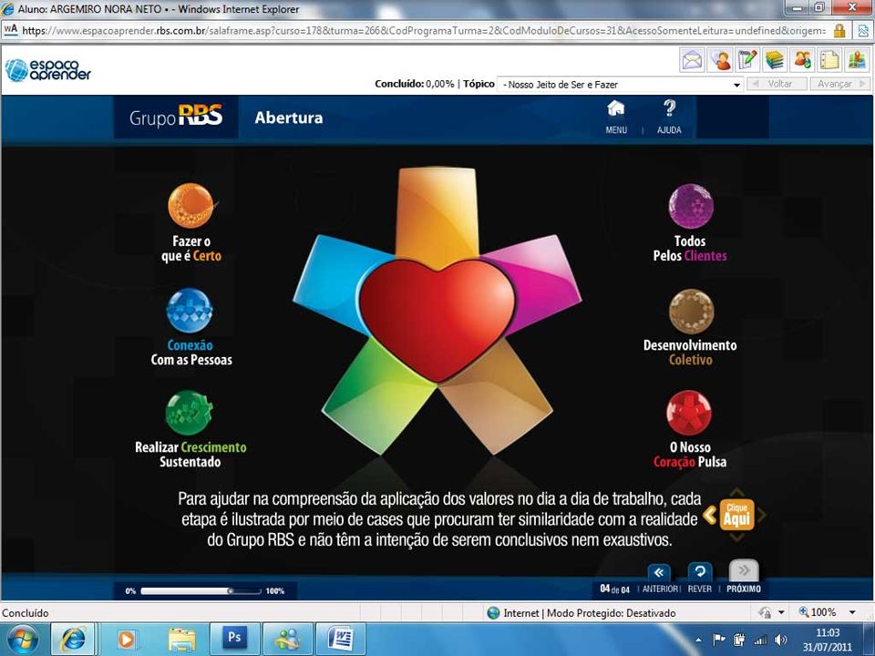Click the Grupo RBS logo
Screen dimensions: 875x656
176,118
